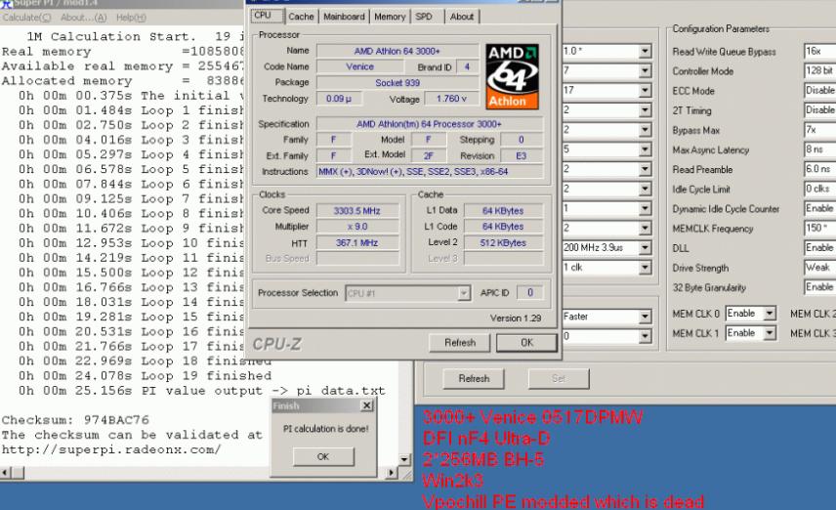Open the About...(A) menu in Super PI

click(x=84, y=18)
